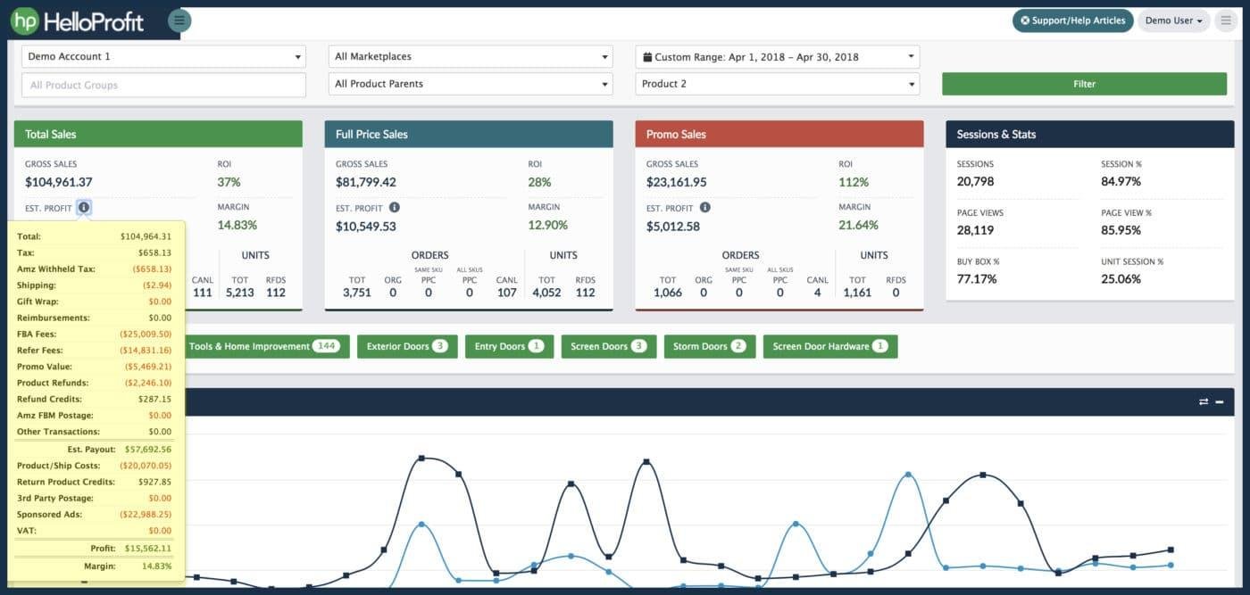Open the Demo Account 1 dropdown
The width and height of the screenshot is (1250, 595).
(x=163, y=57)
